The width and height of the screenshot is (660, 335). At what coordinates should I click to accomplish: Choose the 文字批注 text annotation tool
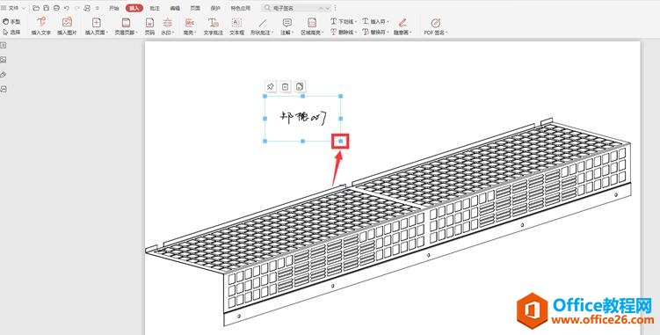[214, 26]
